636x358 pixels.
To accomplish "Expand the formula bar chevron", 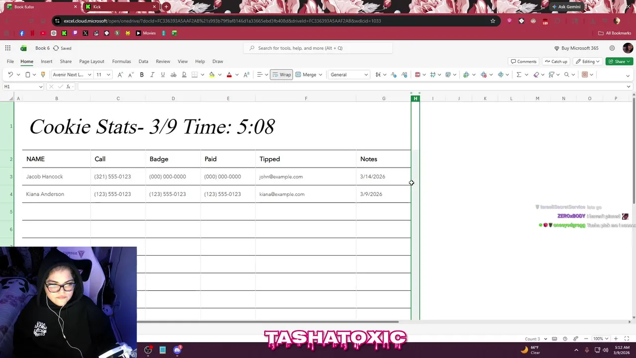I will point(629,87).
